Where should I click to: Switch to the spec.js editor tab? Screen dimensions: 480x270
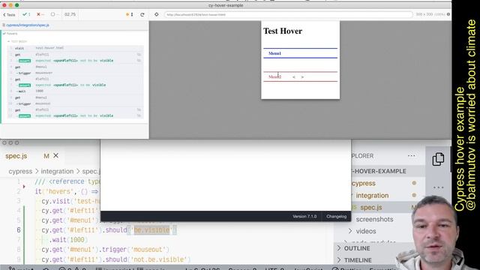point(16,156)
